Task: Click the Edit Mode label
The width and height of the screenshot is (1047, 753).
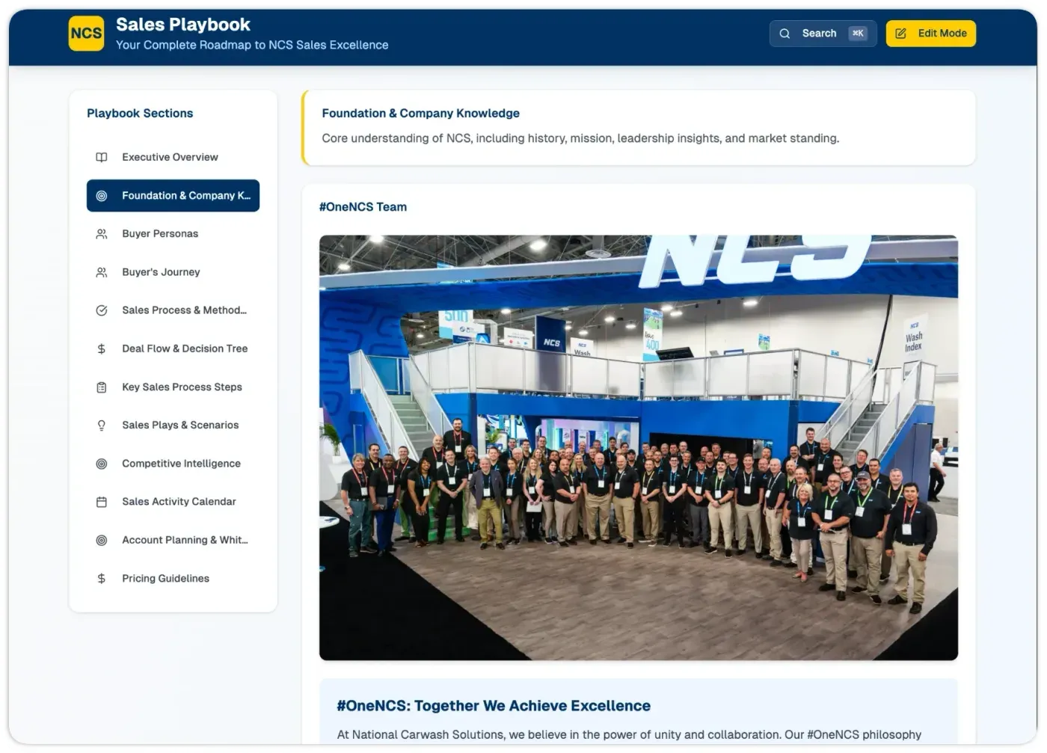Action: pyautogui.click(x=942, y=34)
